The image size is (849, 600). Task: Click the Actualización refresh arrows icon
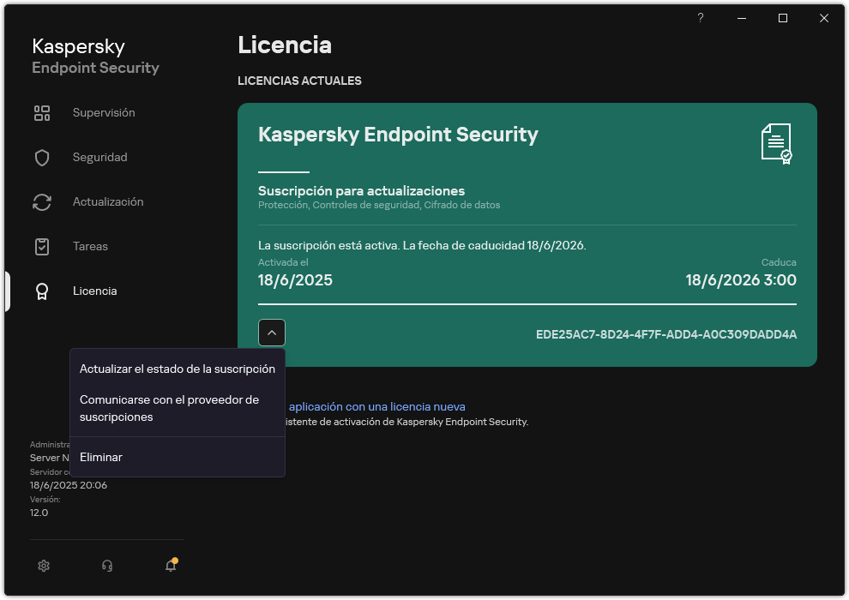coord(42,201)
